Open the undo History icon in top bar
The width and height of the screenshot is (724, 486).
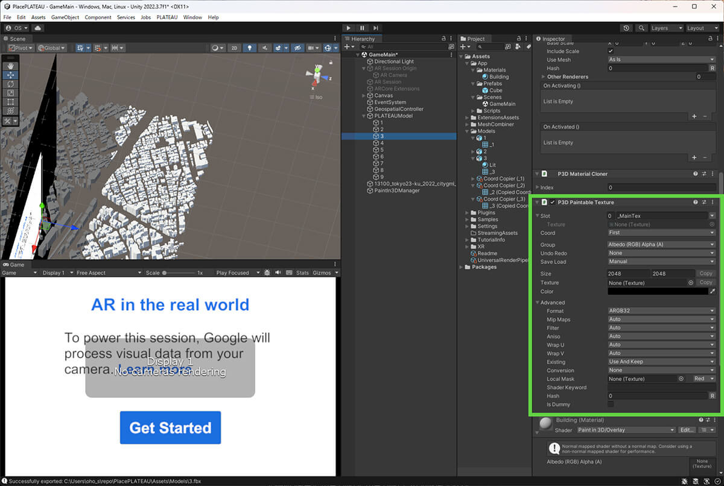tap(626, 28)
